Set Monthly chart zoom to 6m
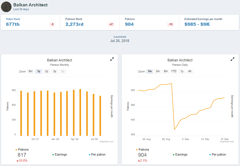 [31, 71]
